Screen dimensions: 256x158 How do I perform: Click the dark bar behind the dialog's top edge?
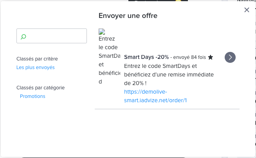(157, 1)
